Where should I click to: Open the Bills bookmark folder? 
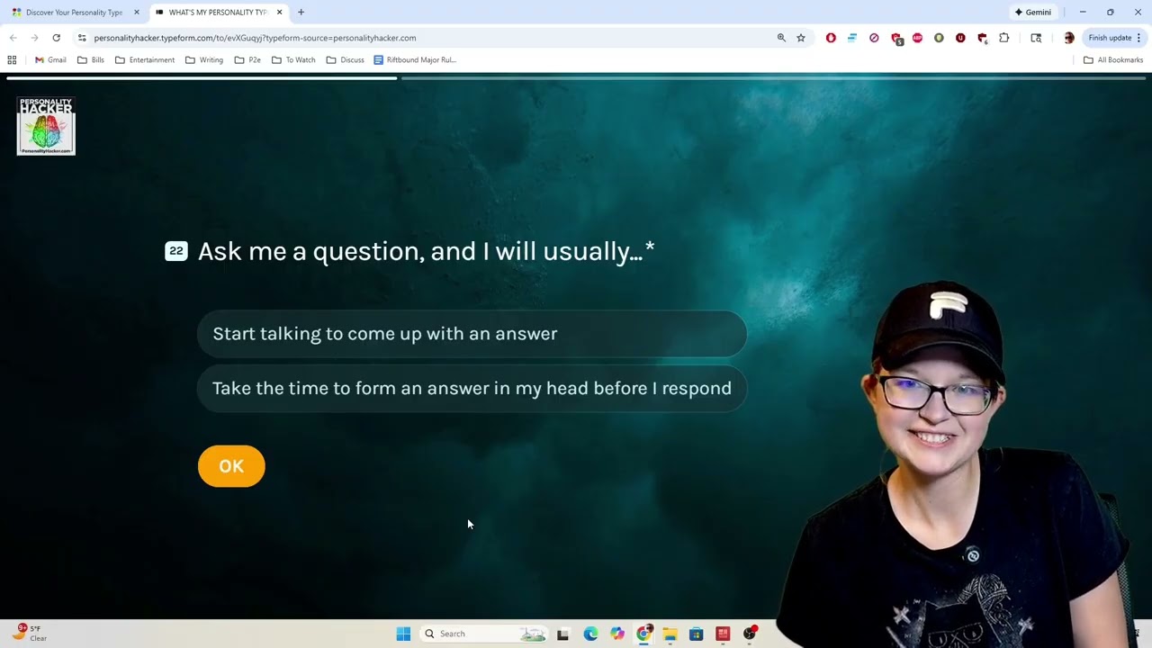[91, 60]
